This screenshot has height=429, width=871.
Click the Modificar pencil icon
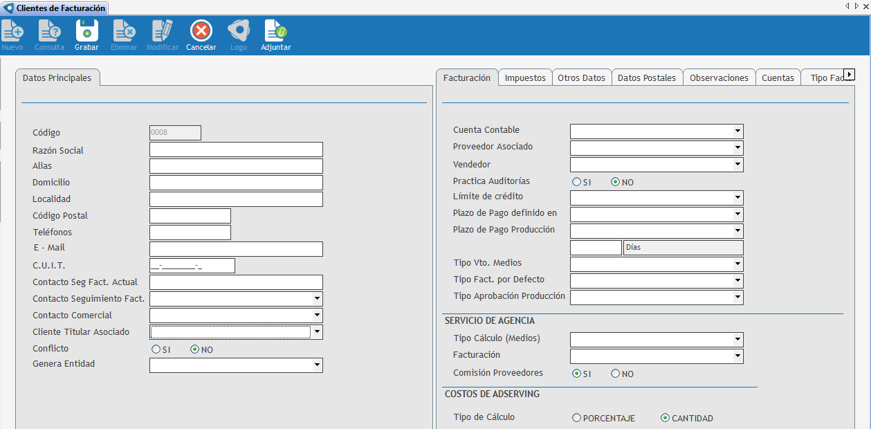pyautogui.click(x=163, y=31)
